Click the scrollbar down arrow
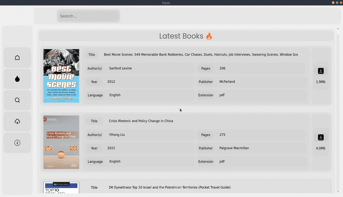The width and height of the screenshot is (343, 197). (x=338, y=192)
